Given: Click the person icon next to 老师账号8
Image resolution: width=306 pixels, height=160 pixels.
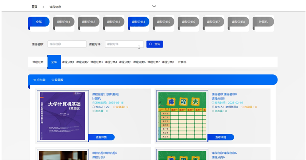Looking at the screenshot, I should [213, 107].
